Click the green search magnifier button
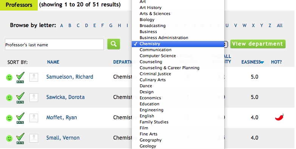 [x=114, y=44]
